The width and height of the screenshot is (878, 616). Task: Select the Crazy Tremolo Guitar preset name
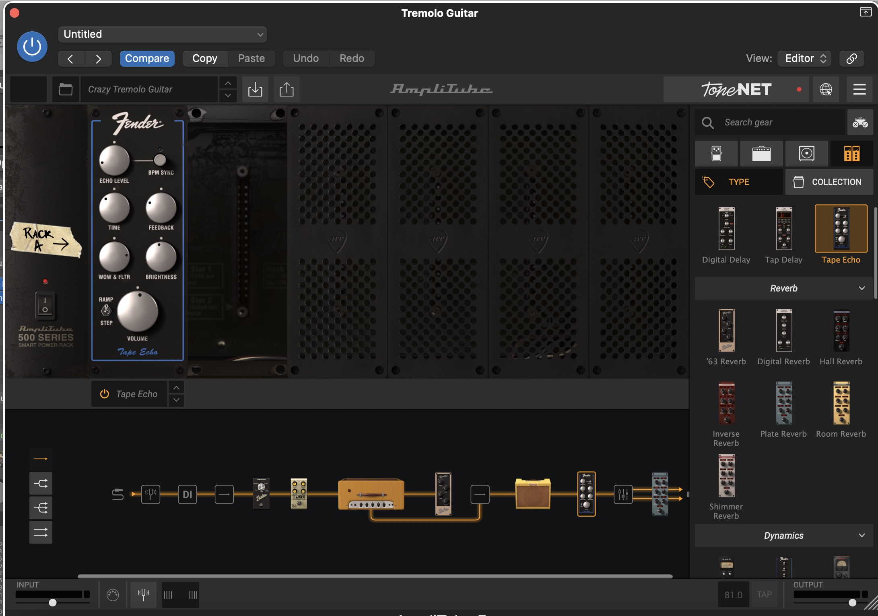pos(149,89)
